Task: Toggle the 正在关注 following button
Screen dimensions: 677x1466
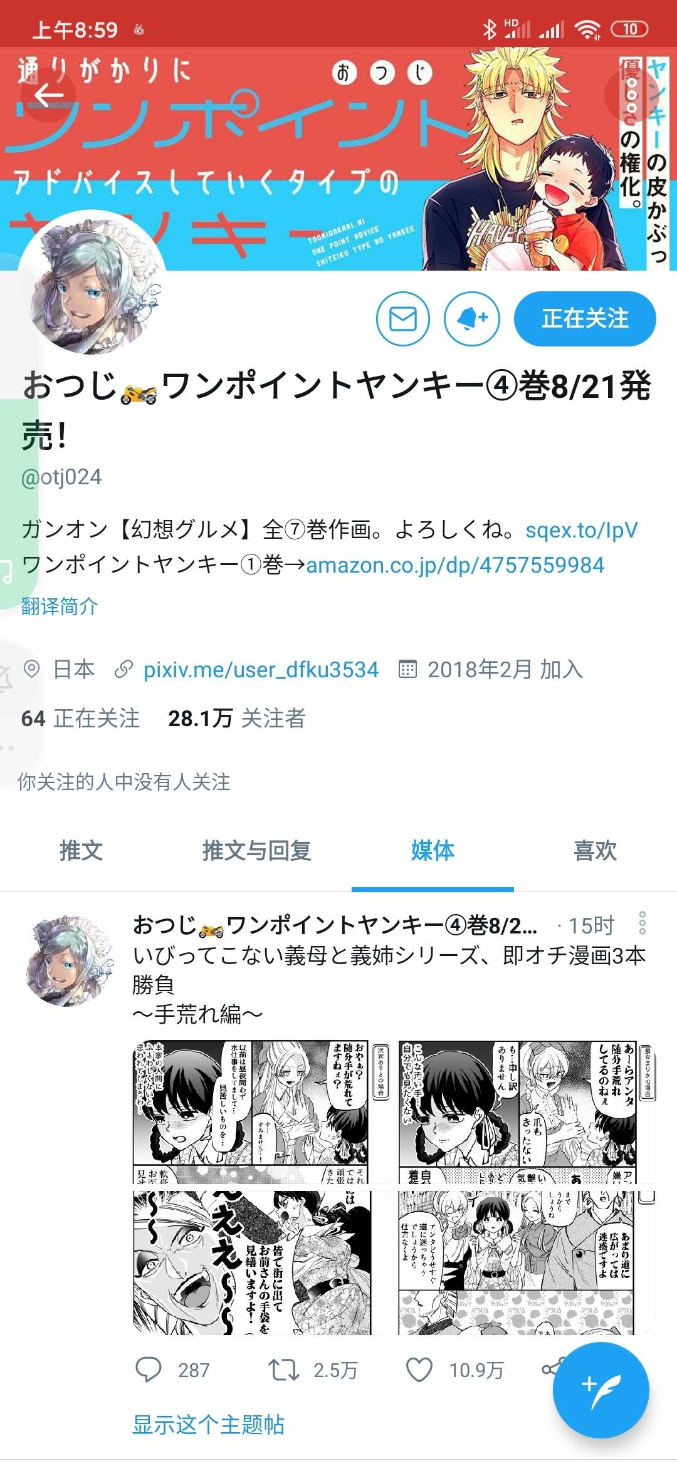Action: pyautogui.click(x=585, y=319)
